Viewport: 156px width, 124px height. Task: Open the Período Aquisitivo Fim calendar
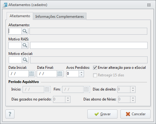tap(86, 89)
